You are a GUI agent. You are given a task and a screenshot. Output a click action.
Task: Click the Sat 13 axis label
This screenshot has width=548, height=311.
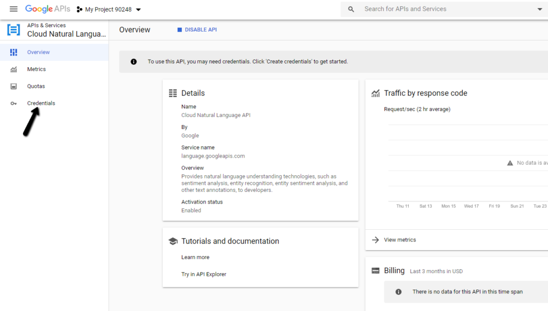pos(425,206)
